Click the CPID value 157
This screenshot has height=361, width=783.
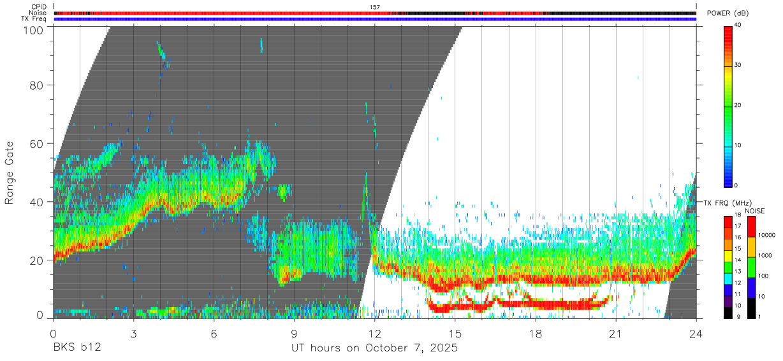point(375,7)
